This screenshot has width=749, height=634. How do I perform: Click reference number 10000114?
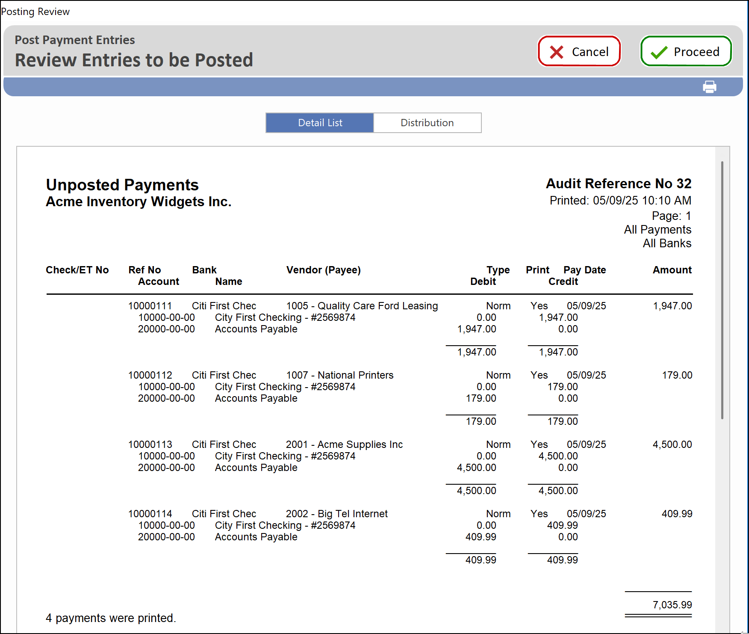coord(150,514)
